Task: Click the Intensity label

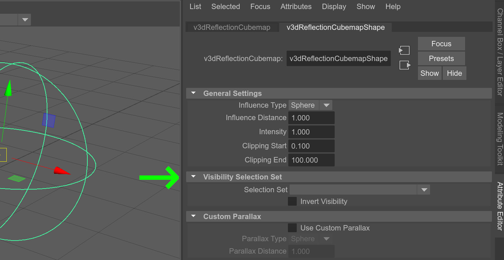Action: 272,132
